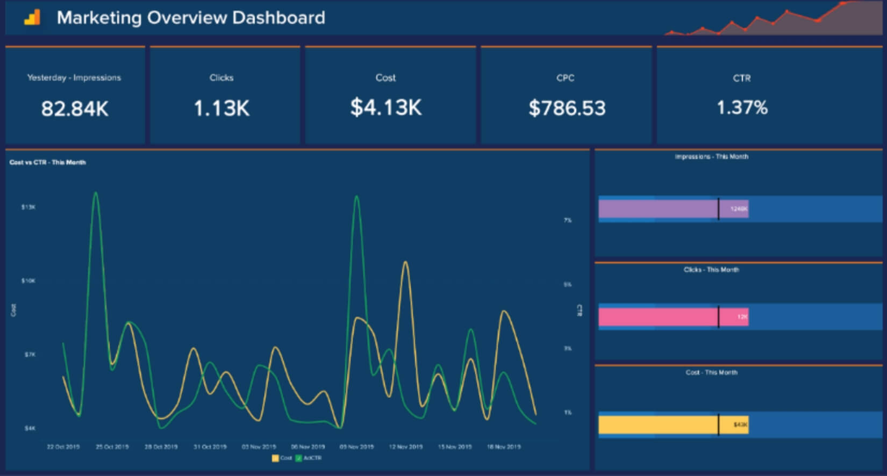Click the 18 Nov 2019 x-axis label
Screen dimensions: 887x476
(x=503, y=446)
